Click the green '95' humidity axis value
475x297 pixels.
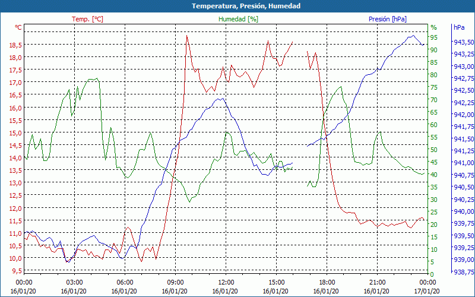[x=434, y=37]
